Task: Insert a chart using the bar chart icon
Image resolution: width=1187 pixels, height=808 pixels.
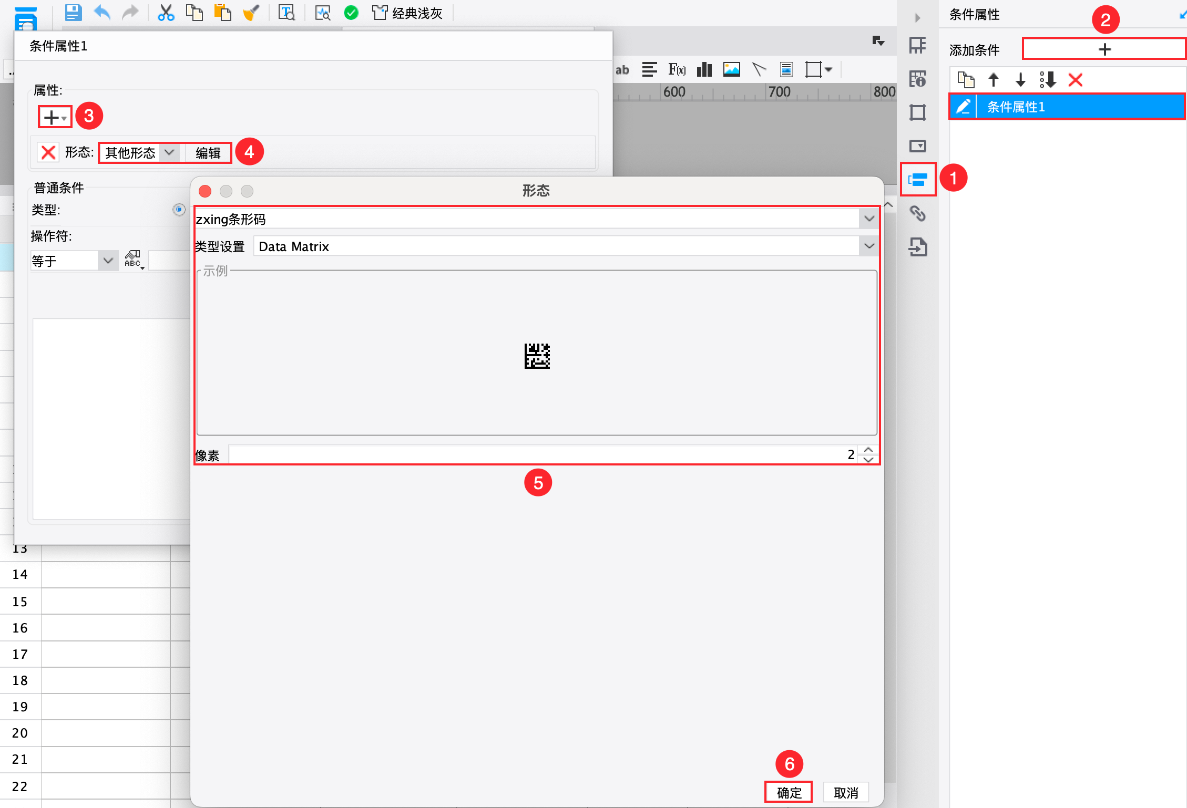Action: coord(704,69)
